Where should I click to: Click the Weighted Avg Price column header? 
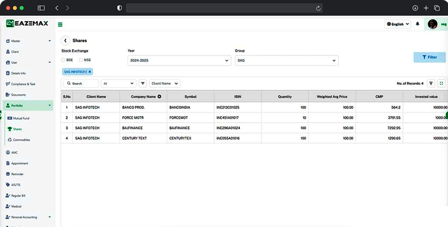(332, 97)
